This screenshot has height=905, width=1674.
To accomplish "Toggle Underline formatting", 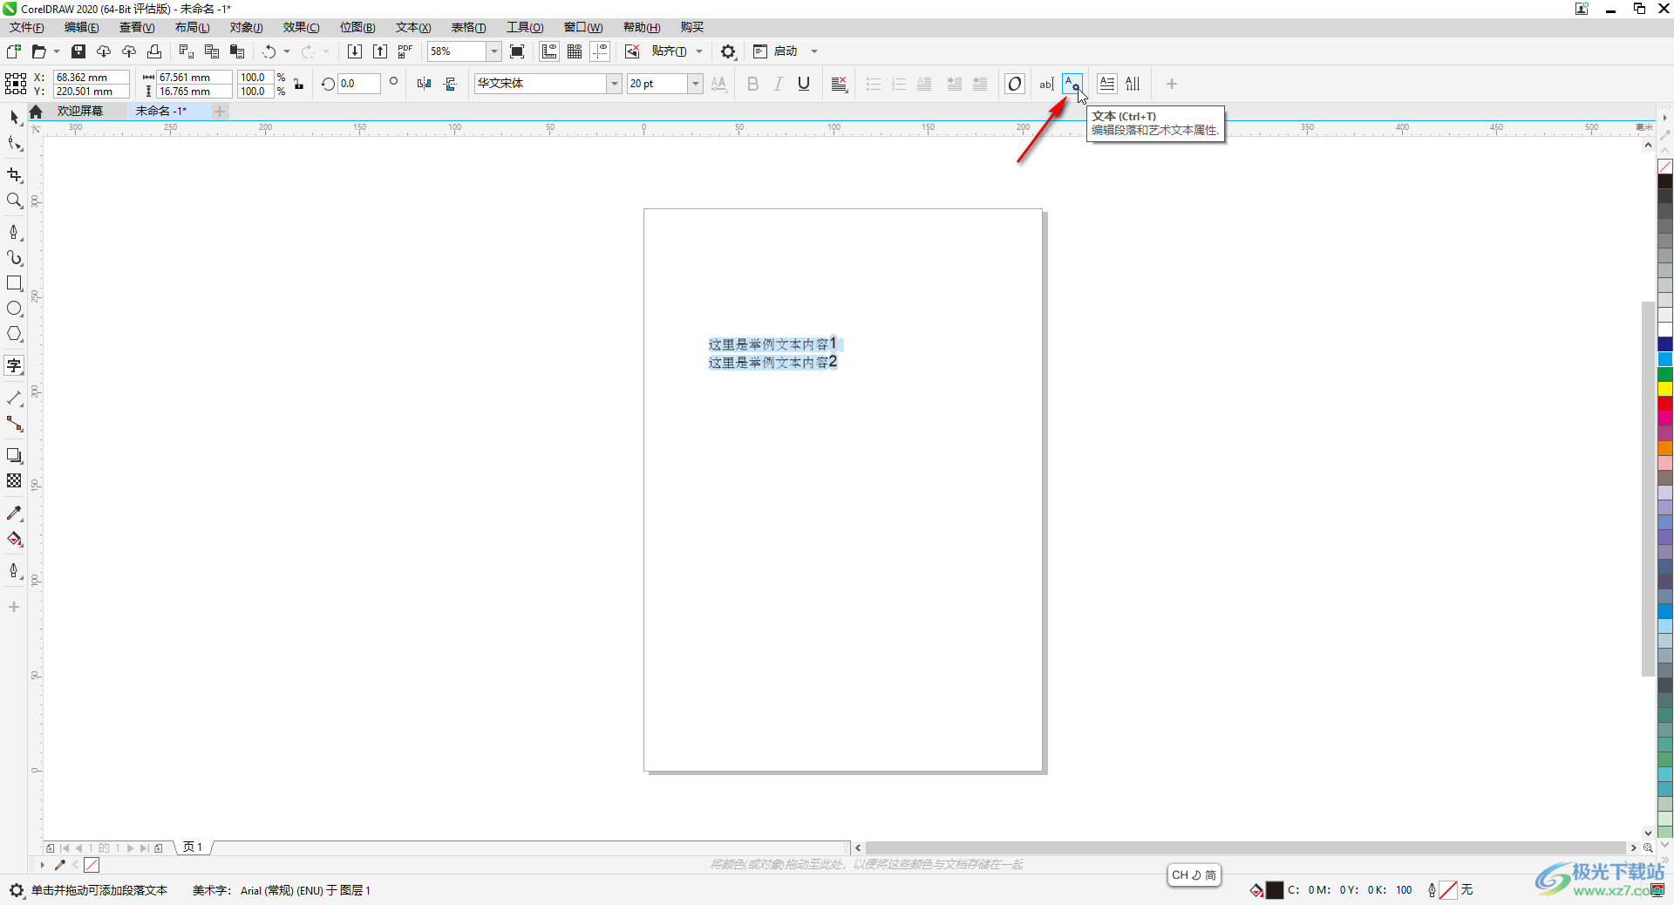I will [x=804, y=84].
